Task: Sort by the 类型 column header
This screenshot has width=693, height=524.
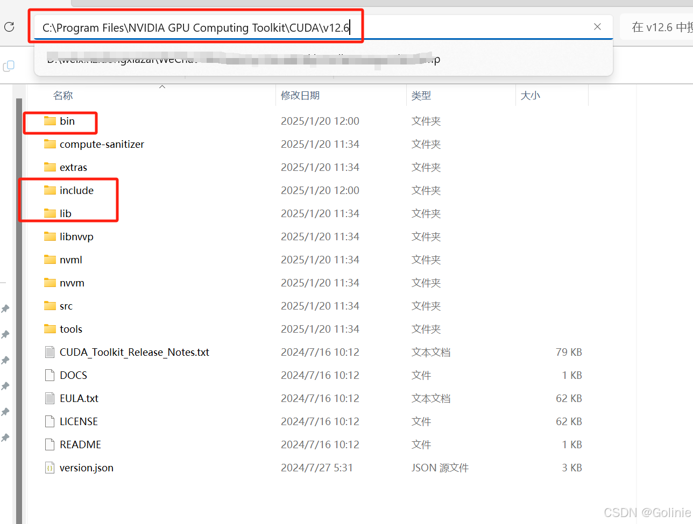Action: pos(421,96)
